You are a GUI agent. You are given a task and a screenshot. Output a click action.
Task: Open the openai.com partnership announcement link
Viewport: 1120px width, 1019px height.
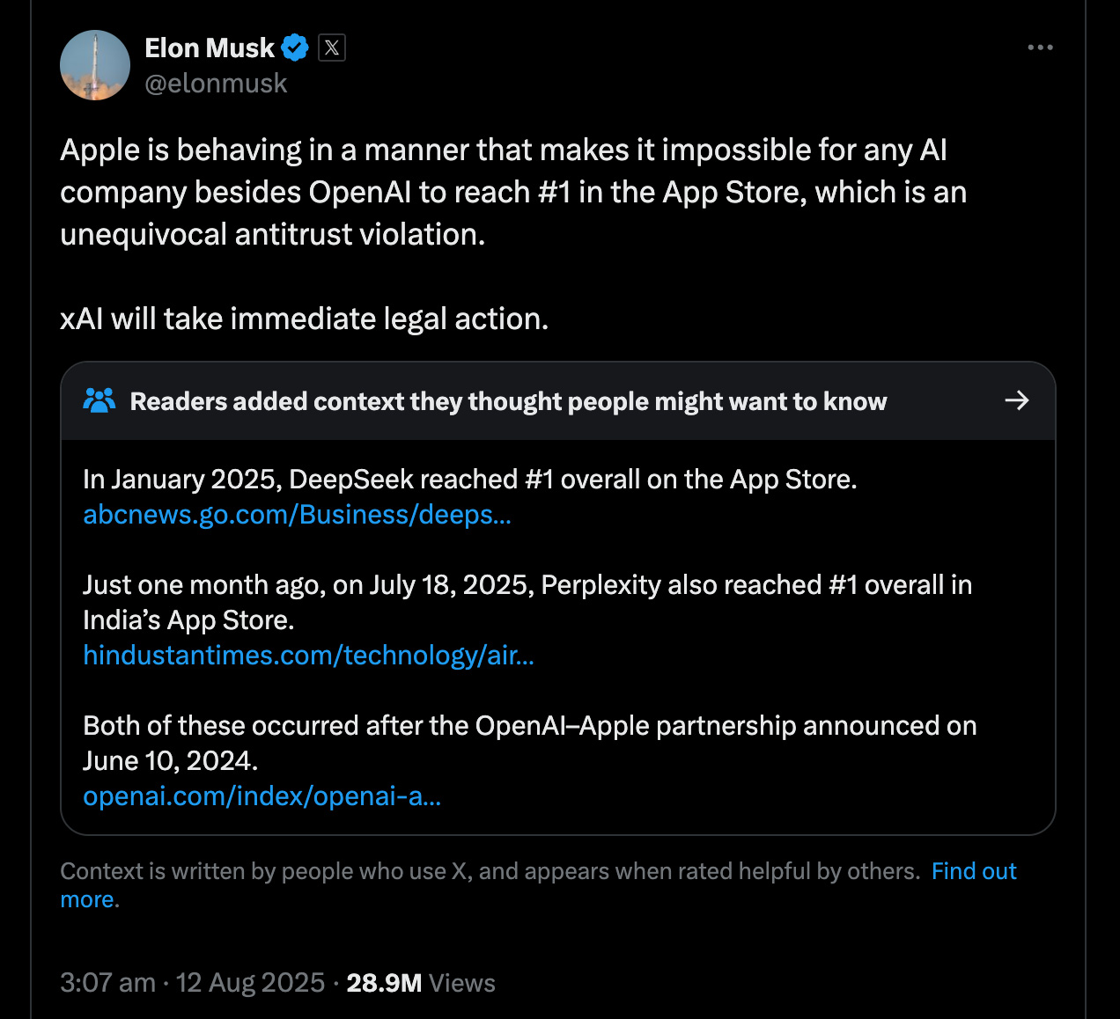pyautogui.click(x=262, y=796)
